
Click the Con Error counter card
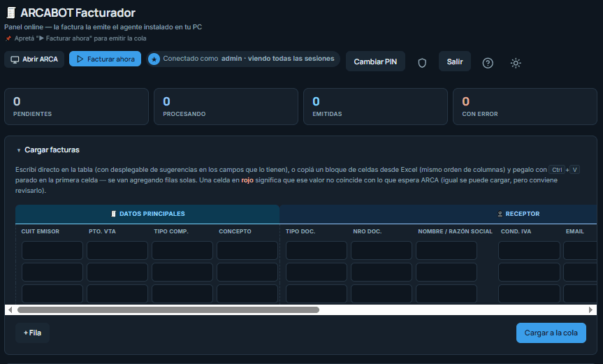coord(525,106)
